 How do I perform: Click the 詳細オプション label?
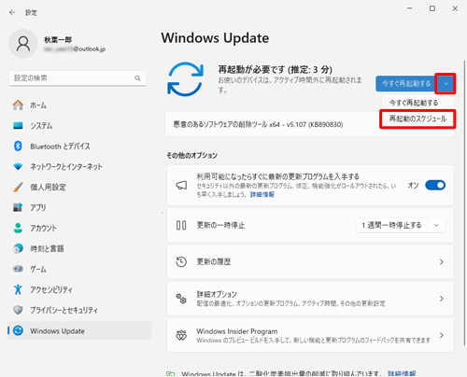(217, 294)
